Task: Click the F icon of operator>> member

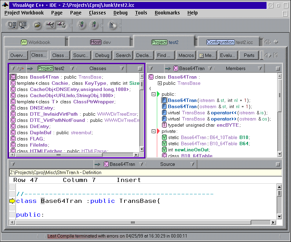Action: 164,119
